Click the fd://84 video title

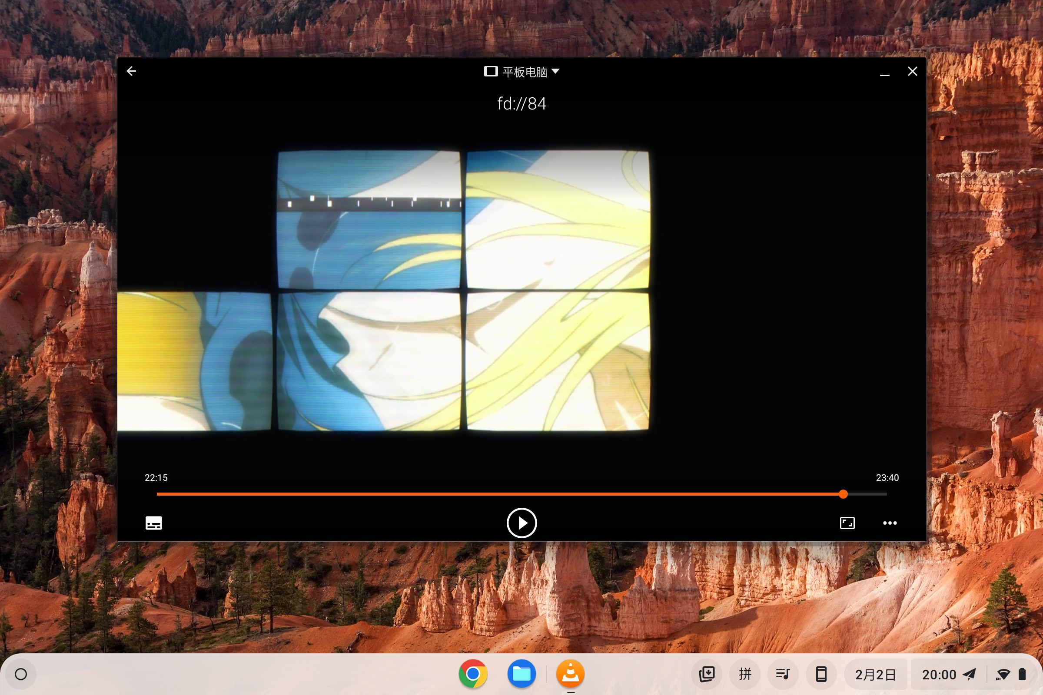coord(521,103)
